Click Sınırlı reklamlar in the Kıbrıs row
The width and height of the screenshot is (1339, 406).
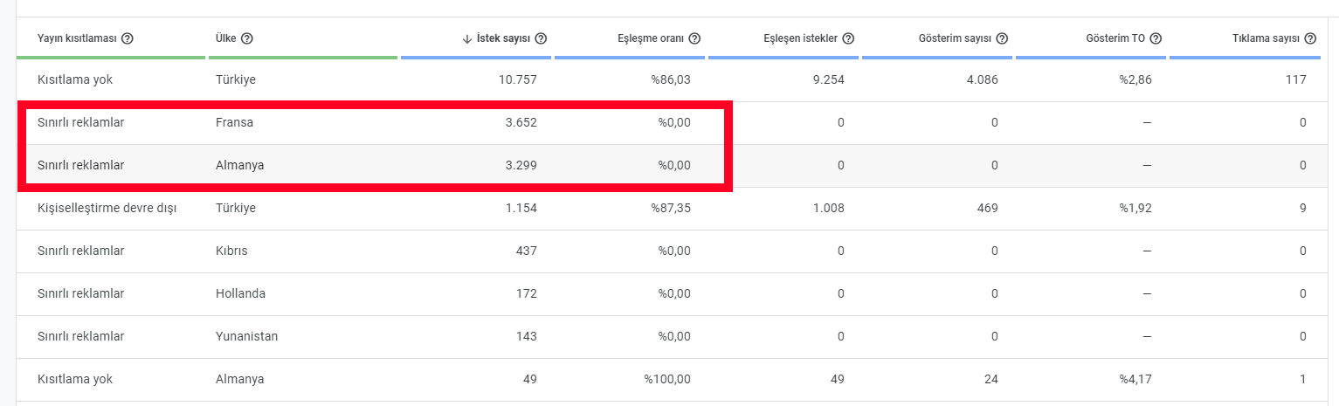tap(81, 251)
